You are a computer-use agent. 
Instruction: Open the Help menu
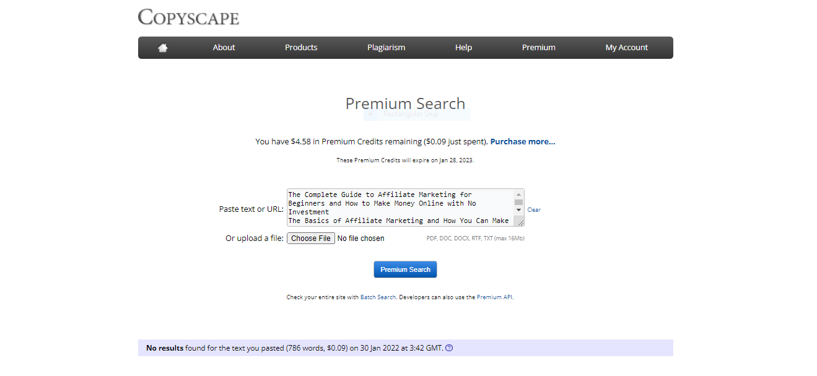463,47
